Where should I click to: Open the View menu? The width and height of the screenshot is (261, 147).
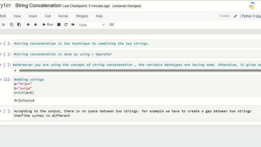(17, 16)
